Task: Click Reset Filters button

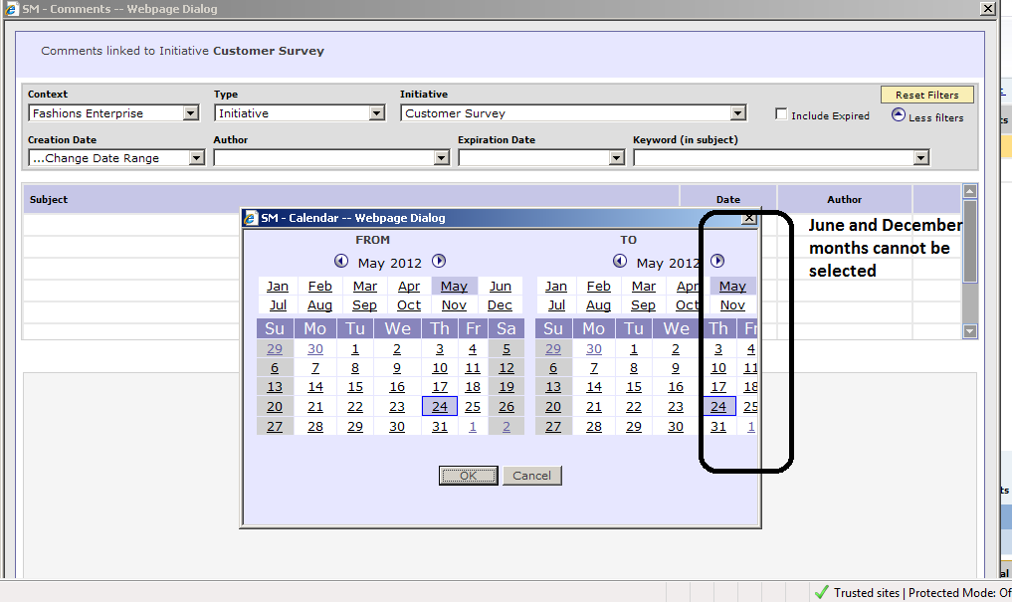Action: coord(926,95)
